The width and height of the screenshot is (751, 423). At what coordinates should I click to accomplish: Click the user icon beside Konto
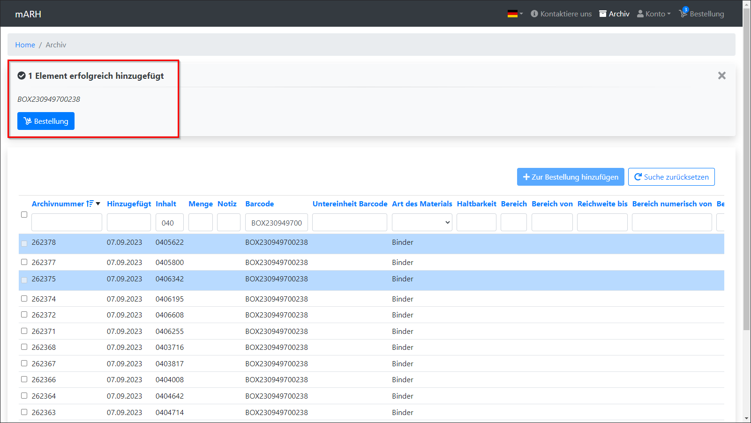640,14
